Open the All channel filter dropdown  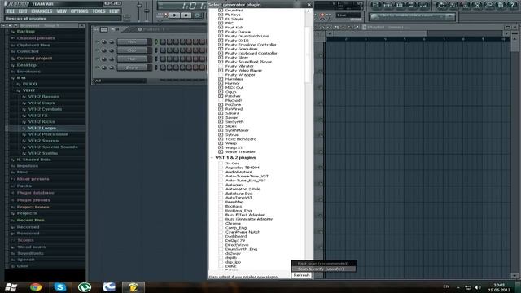click(120, 81)
